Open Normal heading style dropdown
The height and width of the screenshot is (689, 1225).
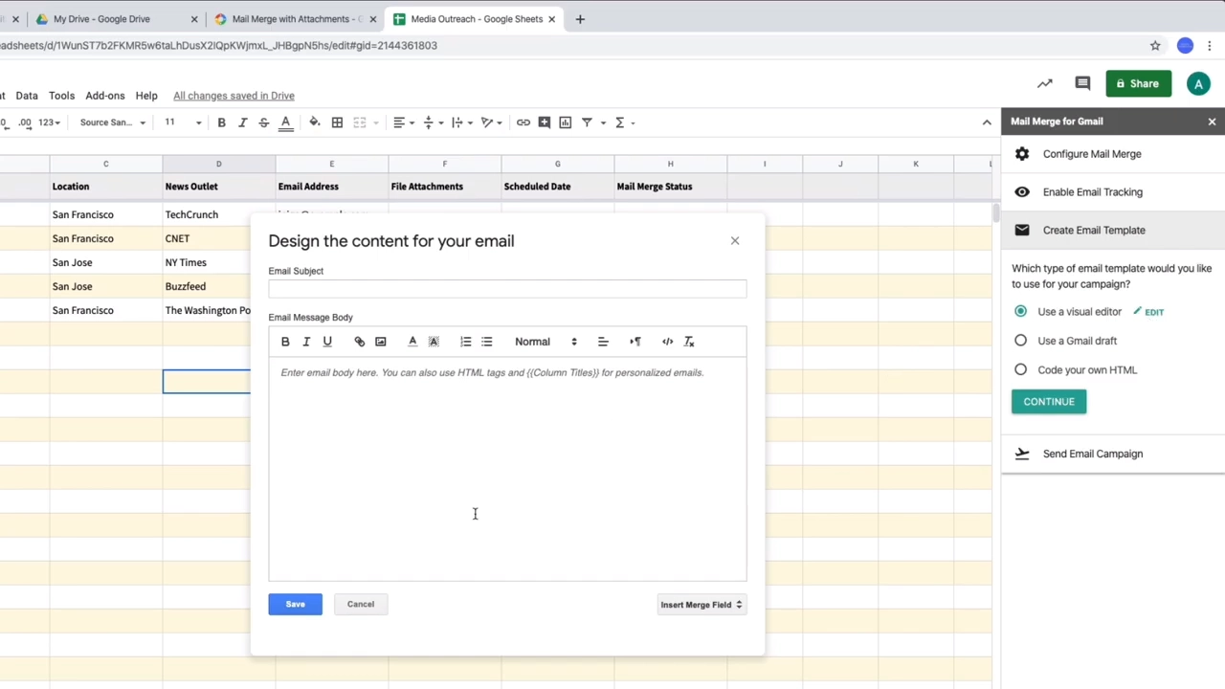click(546, 342)
